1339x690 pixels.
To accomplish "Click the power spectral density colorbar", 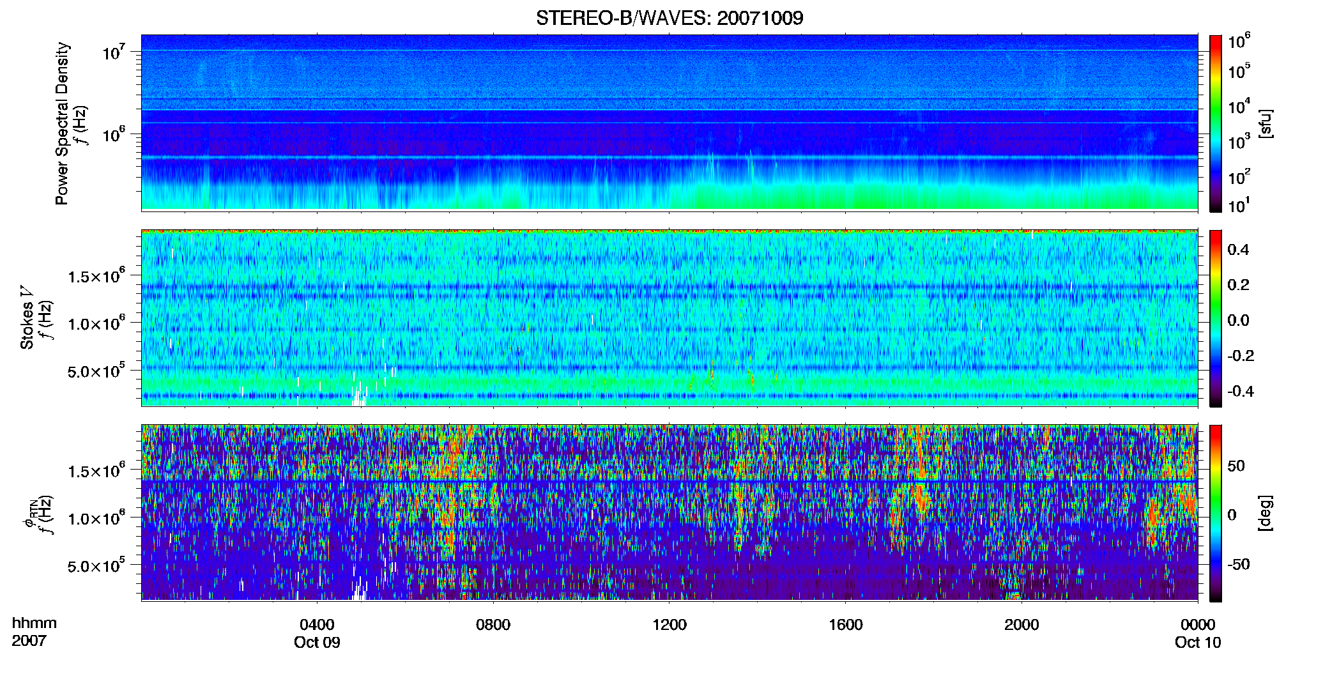I will pos(1216,123).
